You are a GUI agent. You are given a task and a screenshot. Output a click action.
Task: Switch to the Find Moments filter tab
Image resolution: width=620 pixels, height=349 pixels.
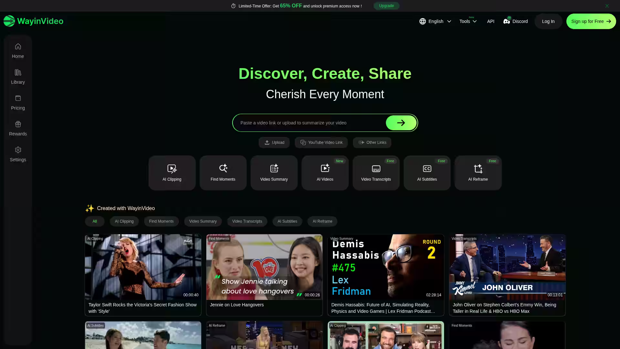[x=161, y=221]
